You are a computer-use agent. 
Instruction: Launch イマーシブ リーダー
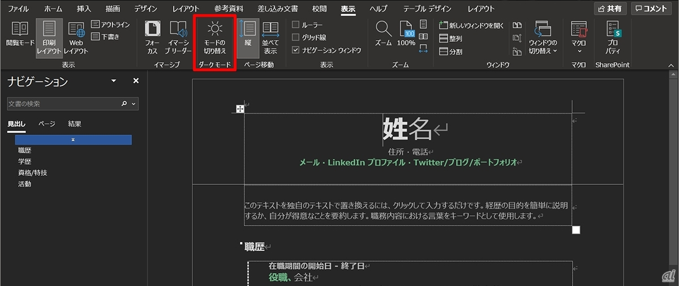click(x=178, y=37)
